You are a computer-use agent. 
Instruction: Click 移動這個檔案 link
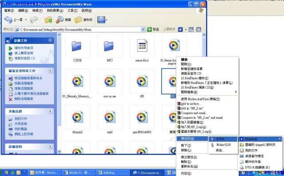point(24,83)
